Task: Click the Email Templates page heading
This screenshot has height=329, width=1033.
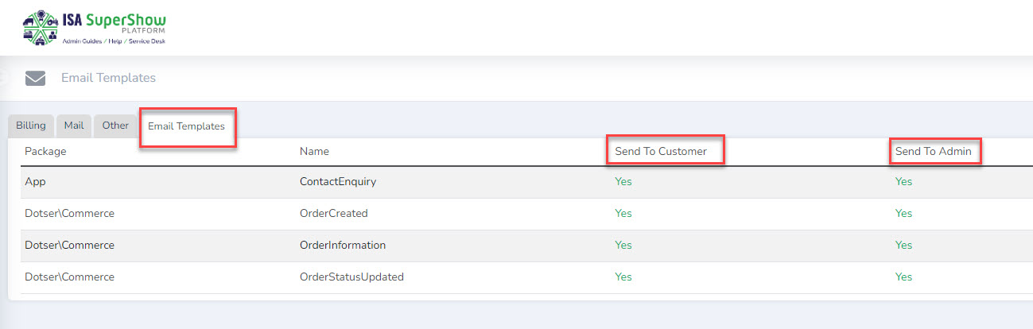Action: [x=108, y=78]
